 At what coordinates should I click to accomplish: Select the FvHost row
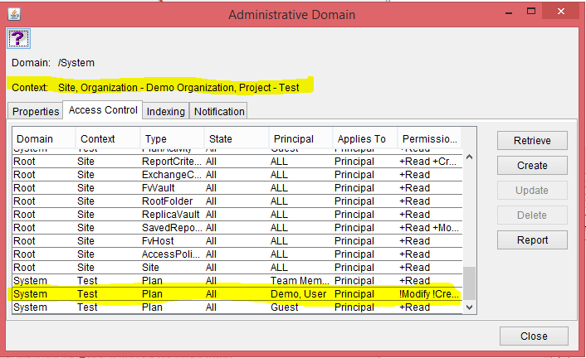237,241
